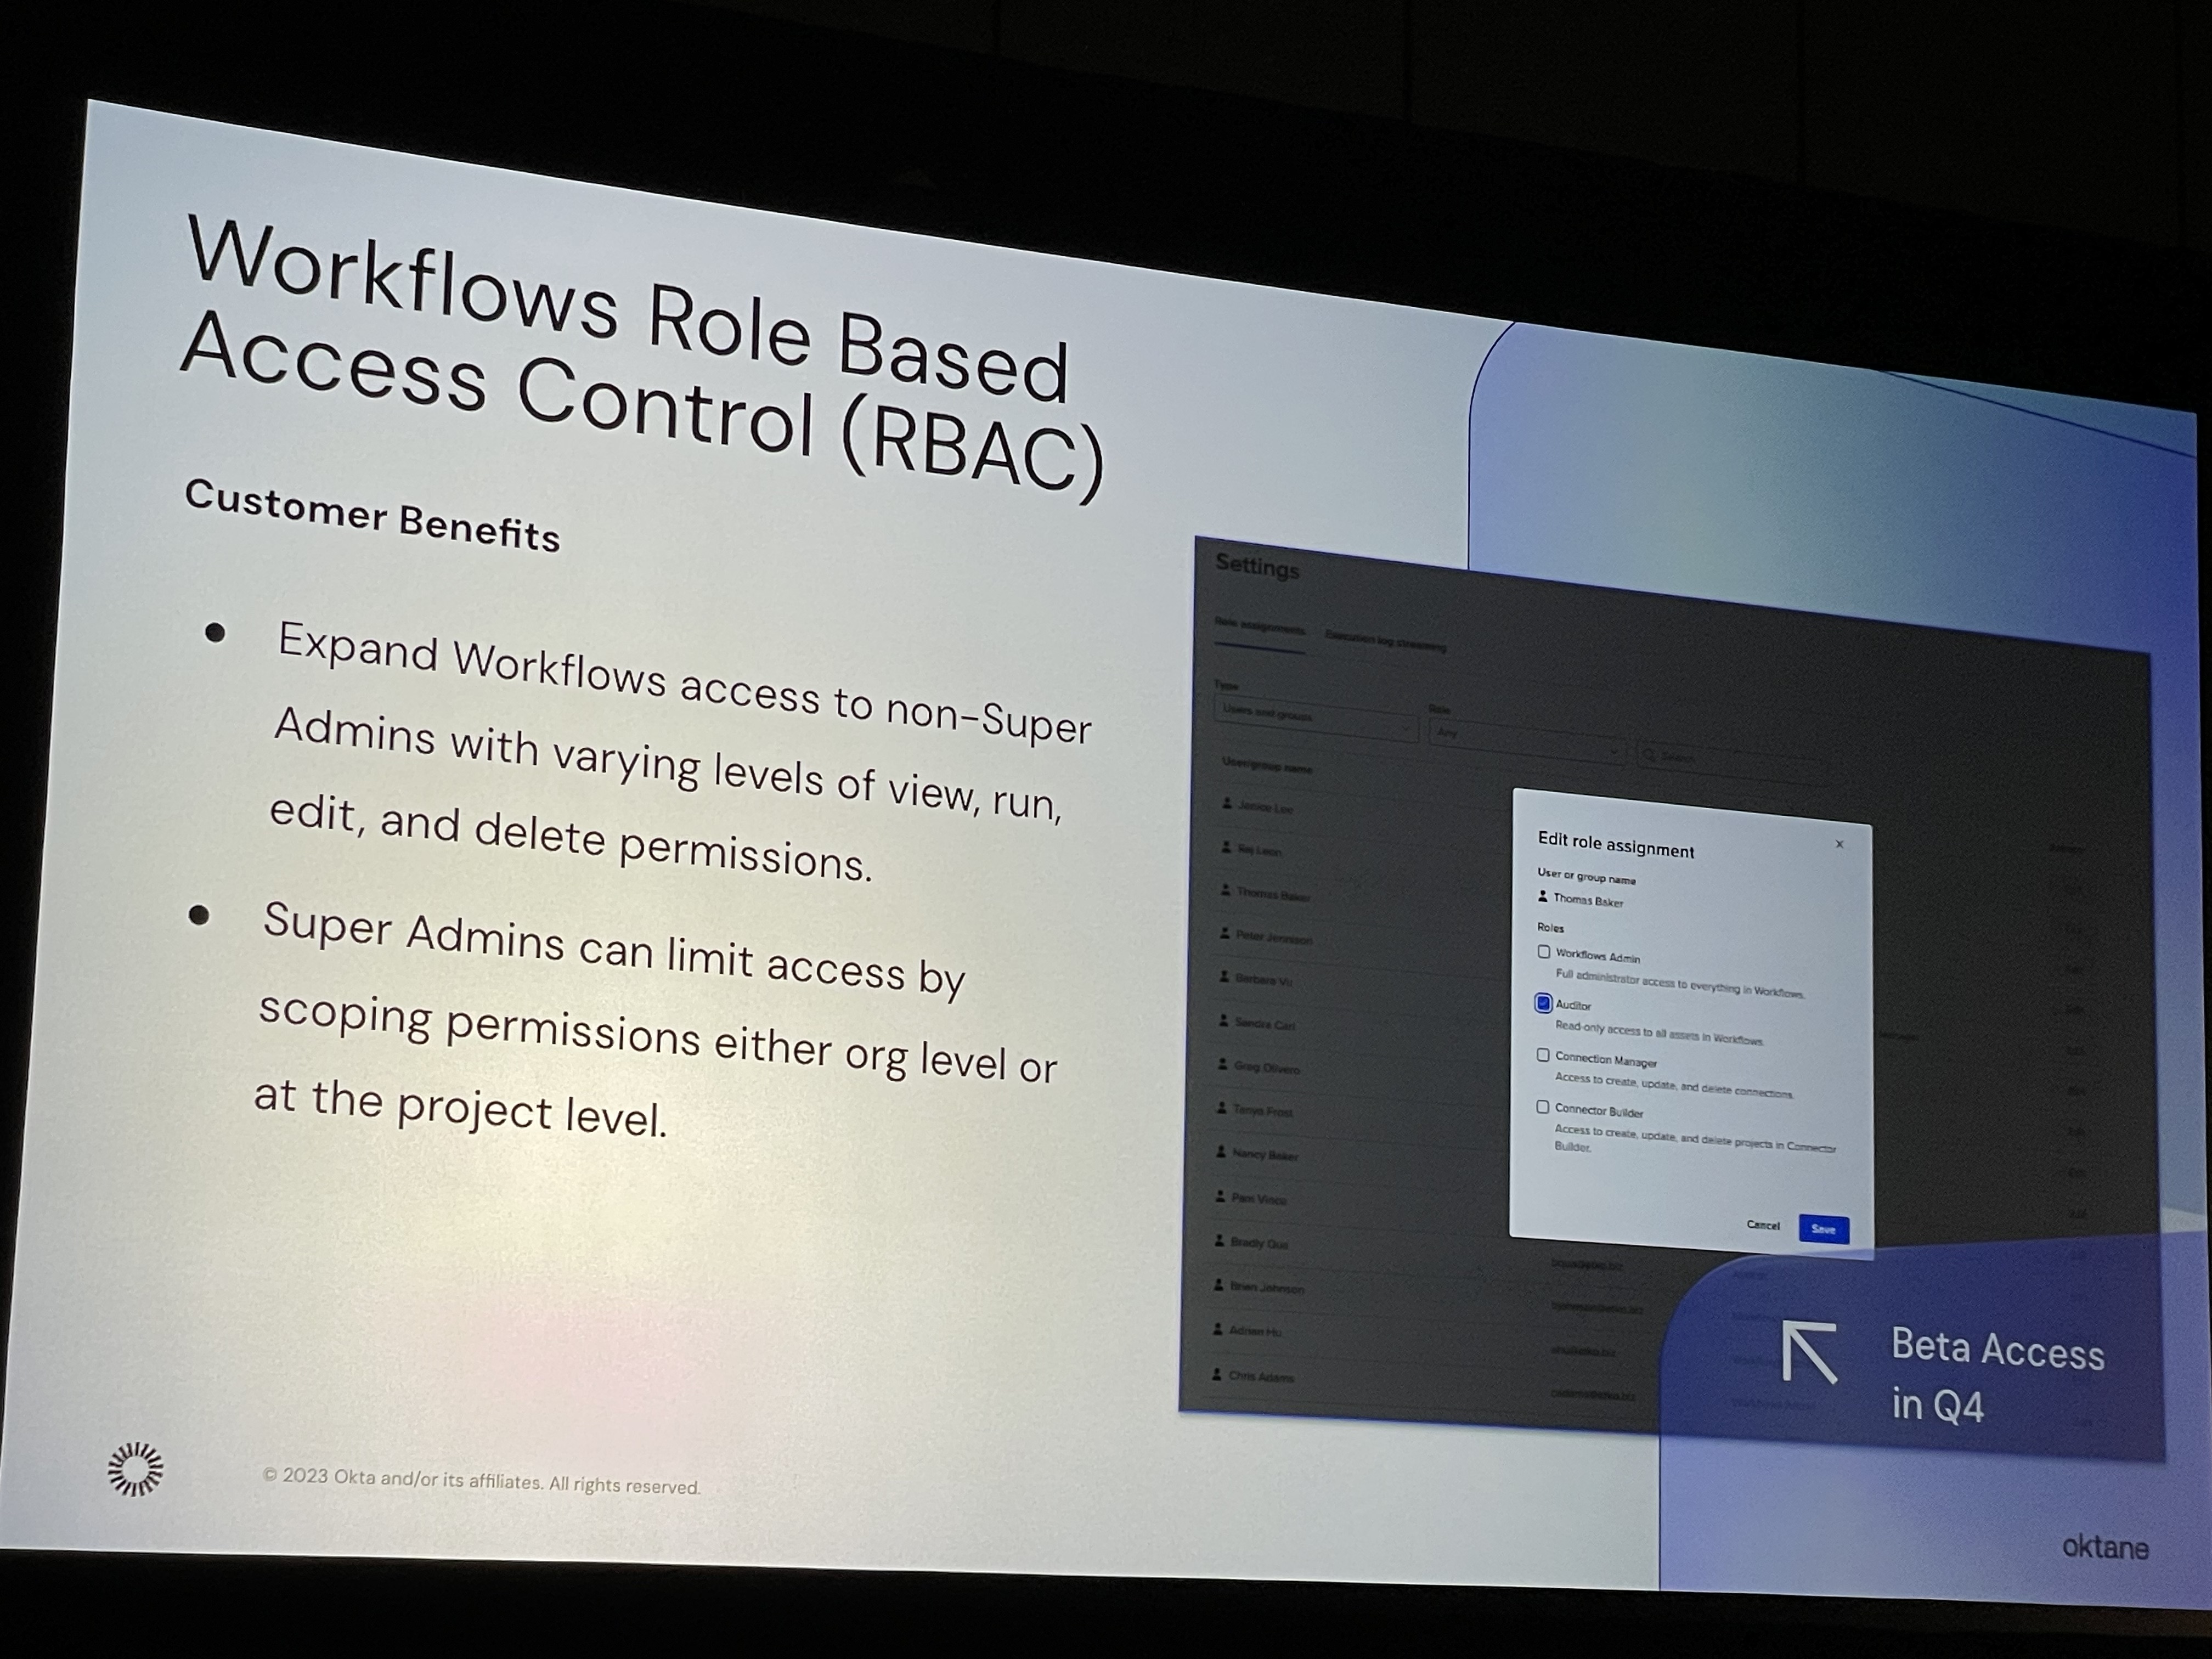The width and height of the screenshot is (2212, 1659).
Task: Click the person icon next to Chris Adams
Action: (1217, 1374)
